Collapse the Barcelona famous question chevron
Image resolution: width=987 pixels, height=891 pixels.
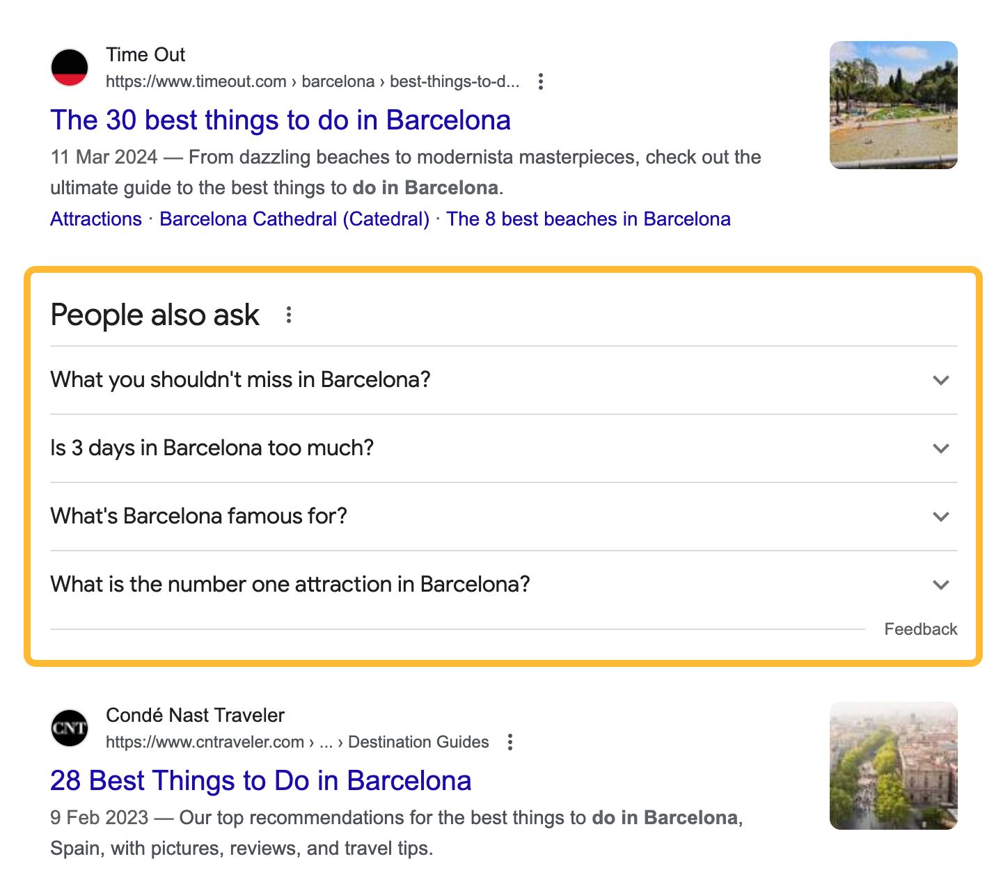click(941, 517)
